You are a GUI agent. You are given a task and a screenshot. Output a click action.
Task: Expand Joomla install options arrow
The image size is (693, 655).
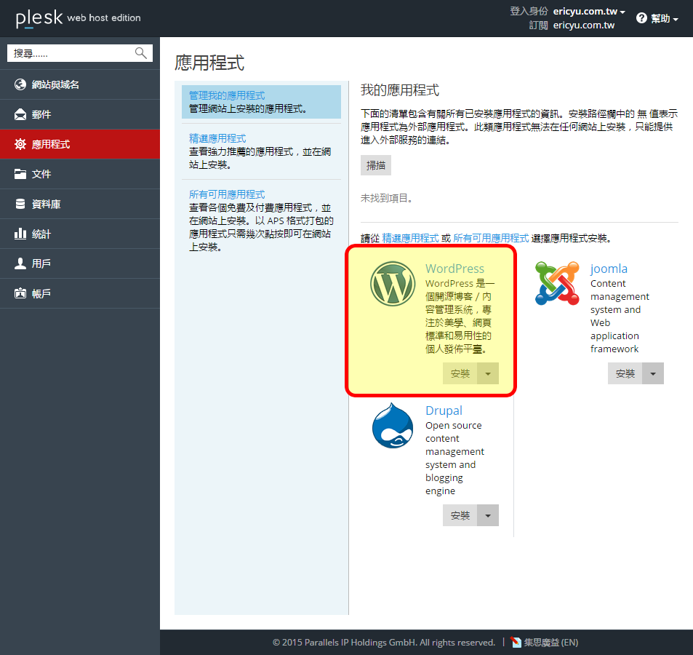pos(653,374)
